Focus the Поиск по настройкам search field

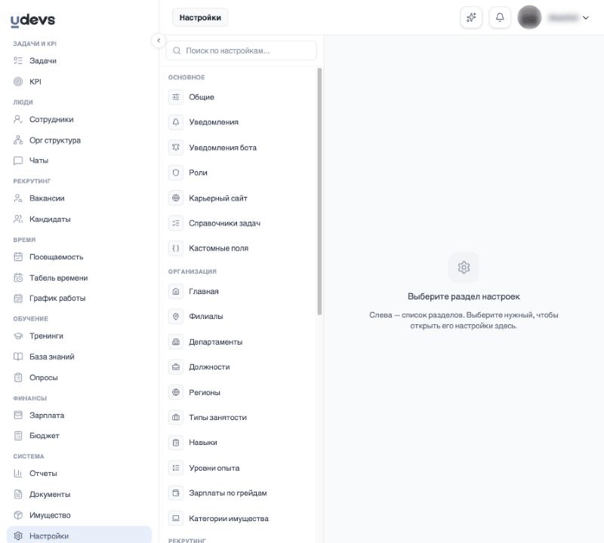(242, 51)
